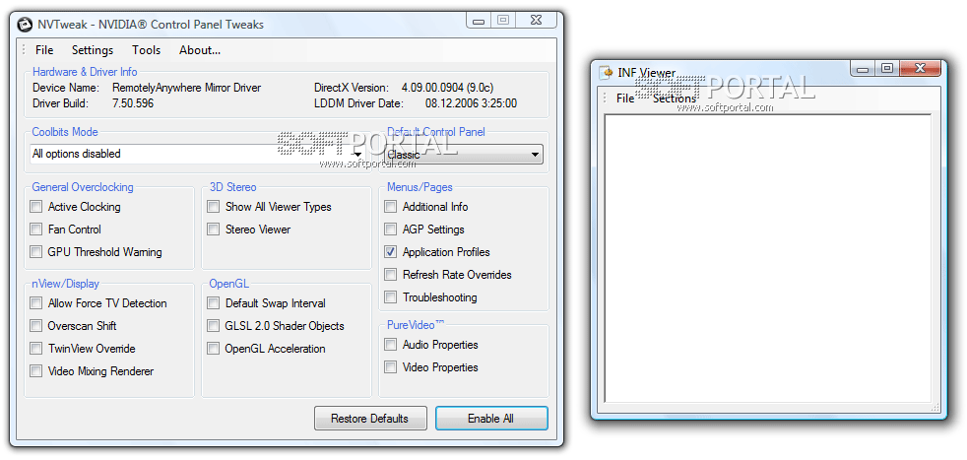Open the Tools menu
This screenshot has height=460, width=967.
point(146,50)
